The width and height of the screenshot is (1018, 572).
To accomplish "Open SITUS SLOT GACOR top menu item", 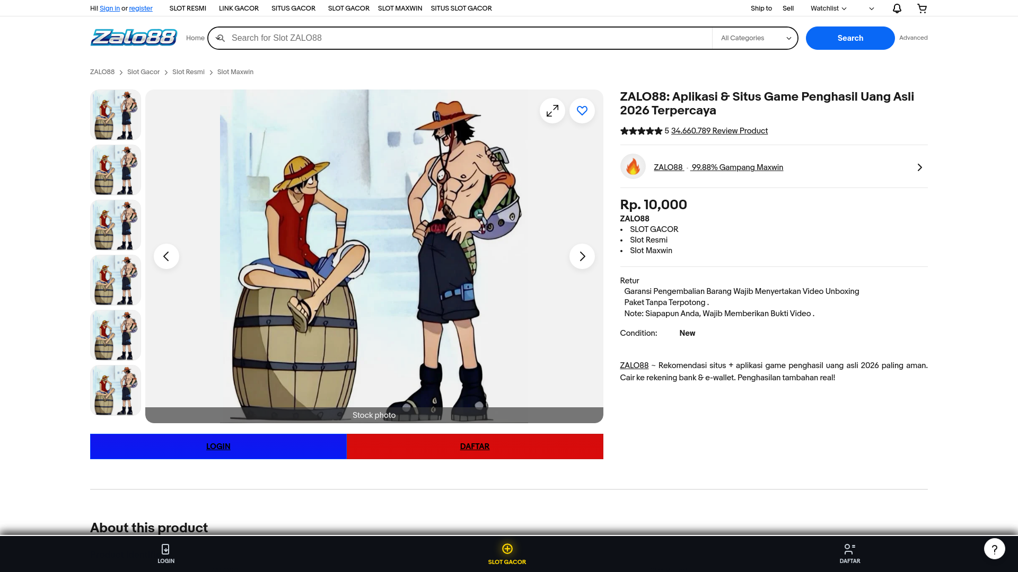I will 461,8.
